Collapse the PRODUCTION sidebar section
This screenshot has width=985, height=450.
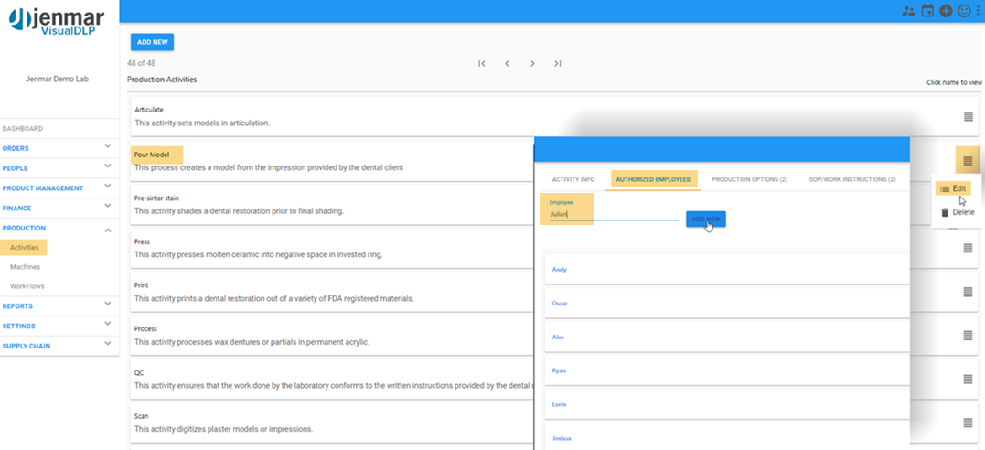pyautogui.click(x=107, y=230)
